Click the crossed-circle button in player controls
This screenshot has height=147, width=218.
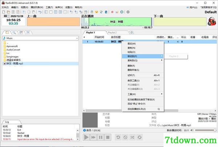(125, 137)
